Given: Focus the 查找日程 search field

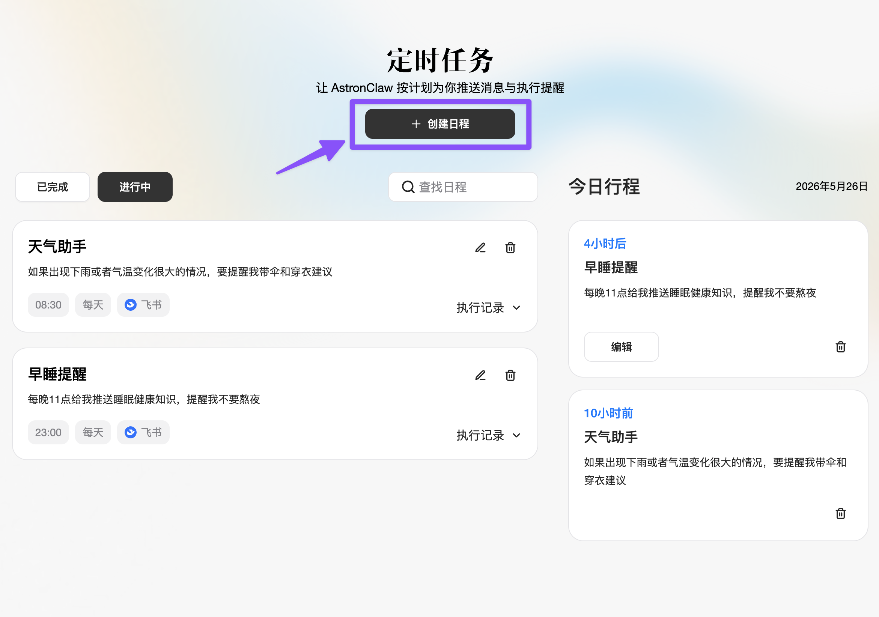Looking at the screenshot, I should (463, 187).
